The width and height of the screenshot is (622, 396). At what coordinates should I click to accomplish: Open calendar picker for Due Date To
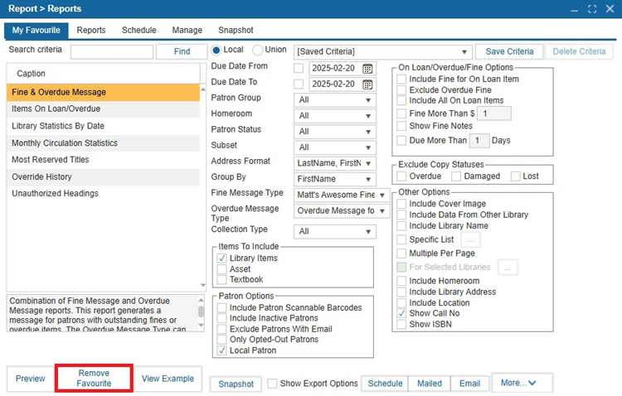click(367, 84)
